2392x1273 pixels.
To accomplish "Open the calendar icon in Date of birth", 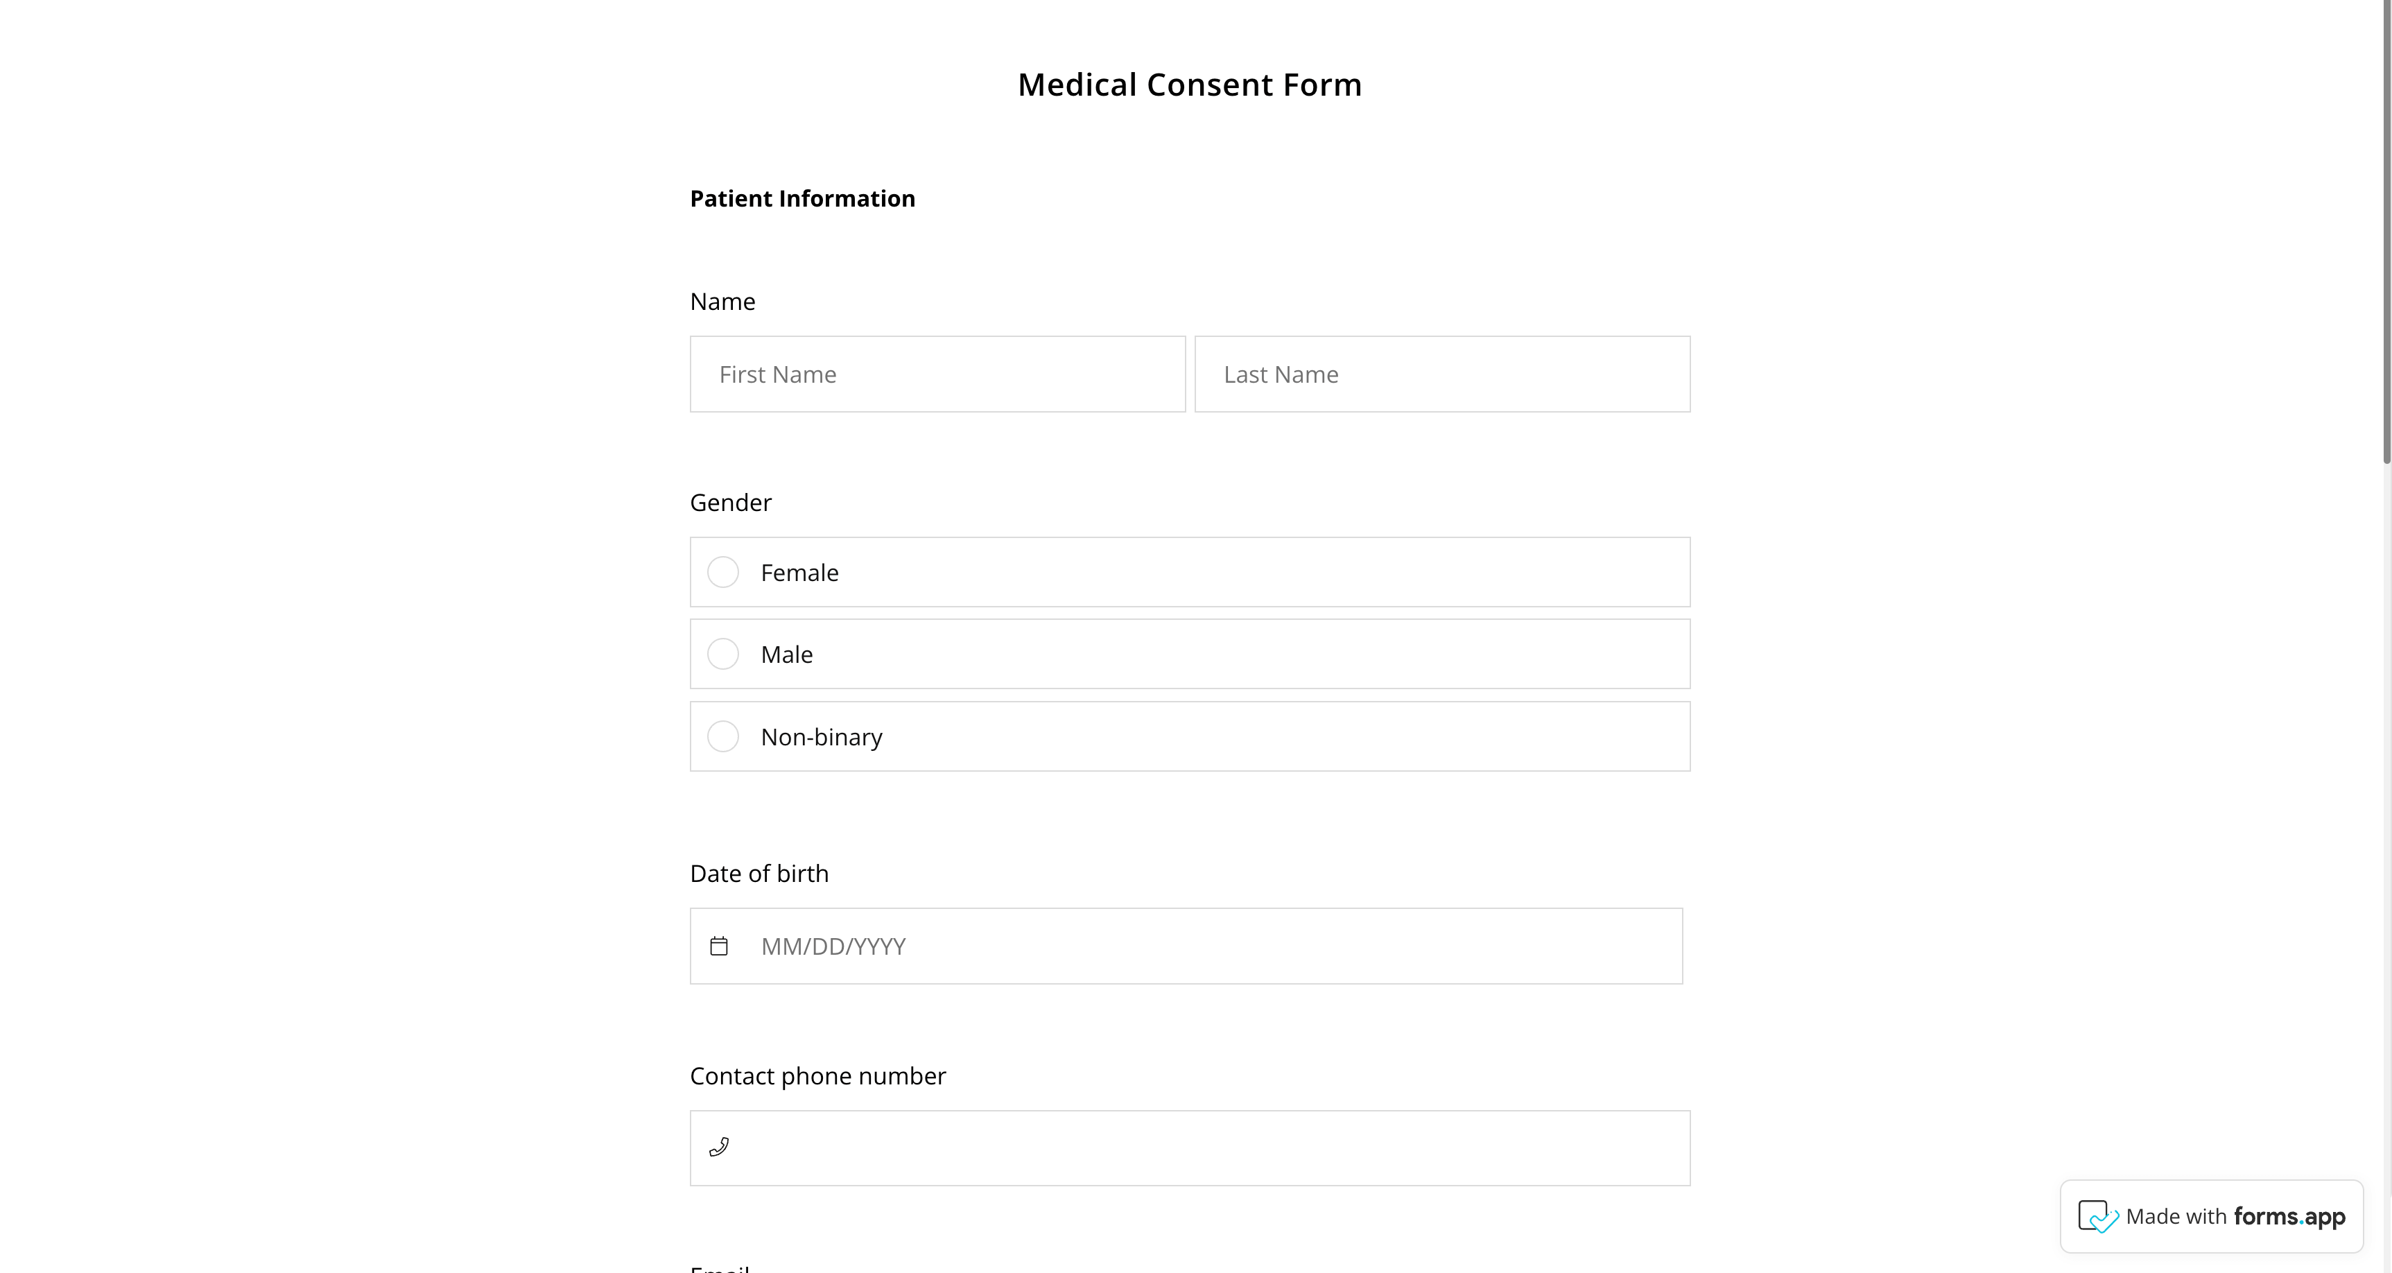I will (x=719, y=946).
